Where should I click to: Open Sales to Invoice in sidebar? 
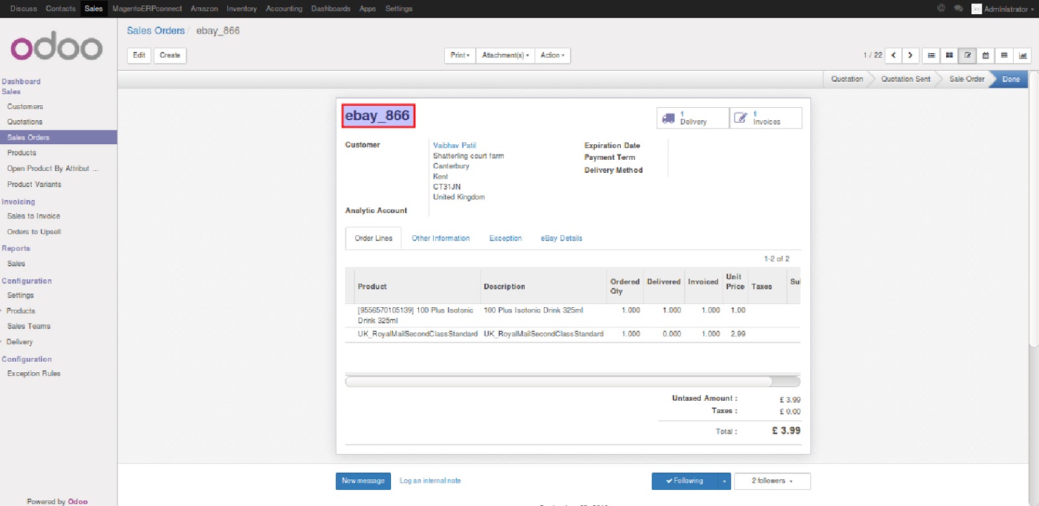pyautogui.click(x=33, y=216)
